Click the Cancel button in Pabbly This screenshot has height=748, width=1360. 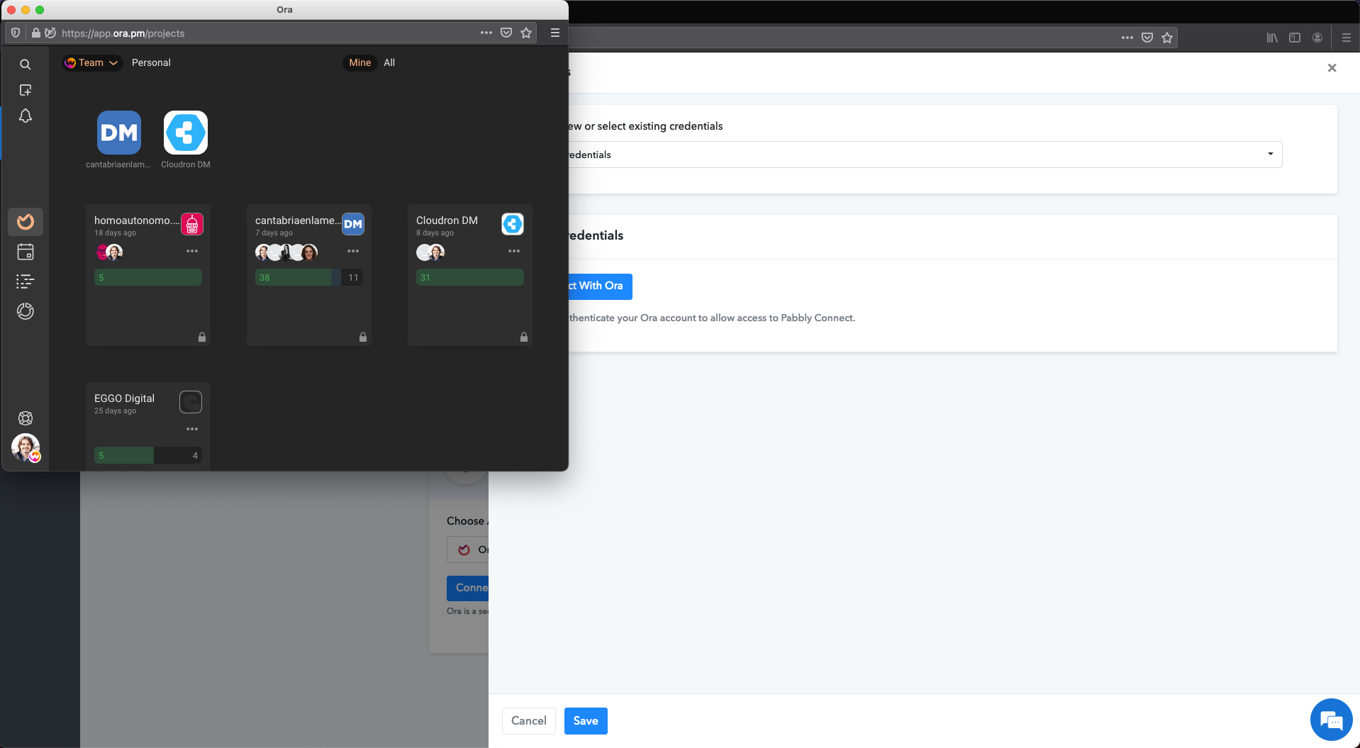529,721
